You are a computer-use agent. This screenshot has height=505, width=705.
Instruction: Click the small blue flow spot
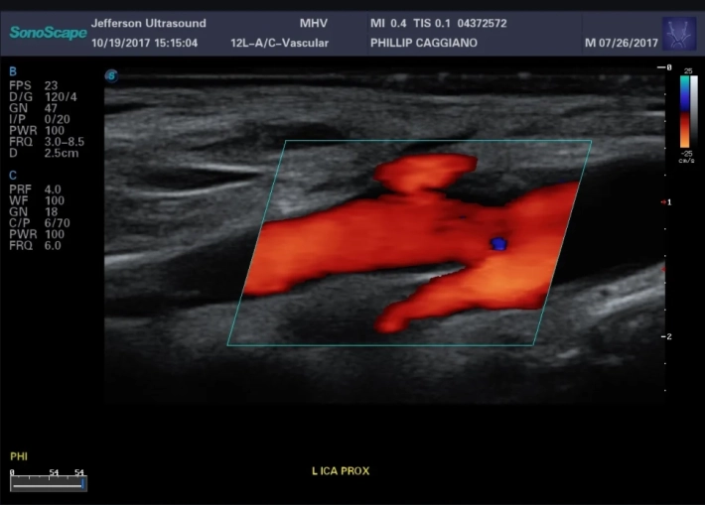499,243
